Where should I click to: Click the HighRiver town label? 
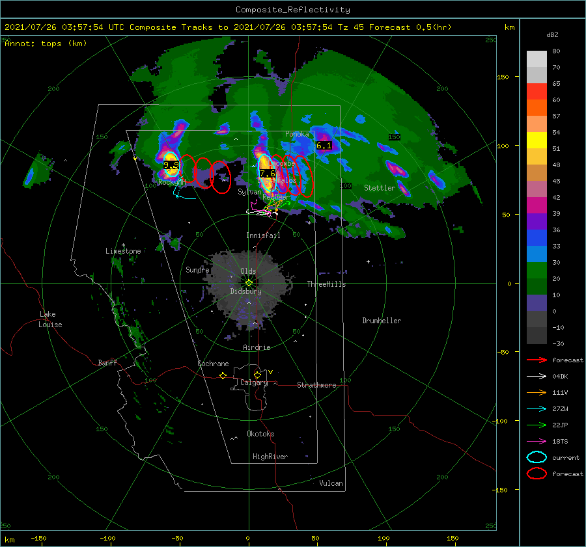pos(270,457)
